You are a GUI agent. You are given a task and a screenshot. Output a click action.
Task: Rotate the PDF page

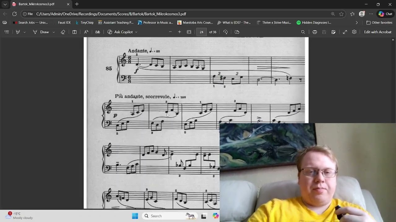[x=225, y=32]
